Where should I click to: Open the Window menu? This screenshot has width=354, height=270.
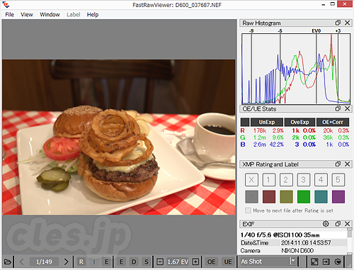(50, 15)
